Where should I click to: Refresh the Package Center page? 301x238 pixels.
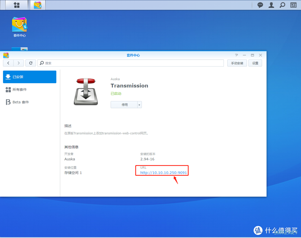31,63
